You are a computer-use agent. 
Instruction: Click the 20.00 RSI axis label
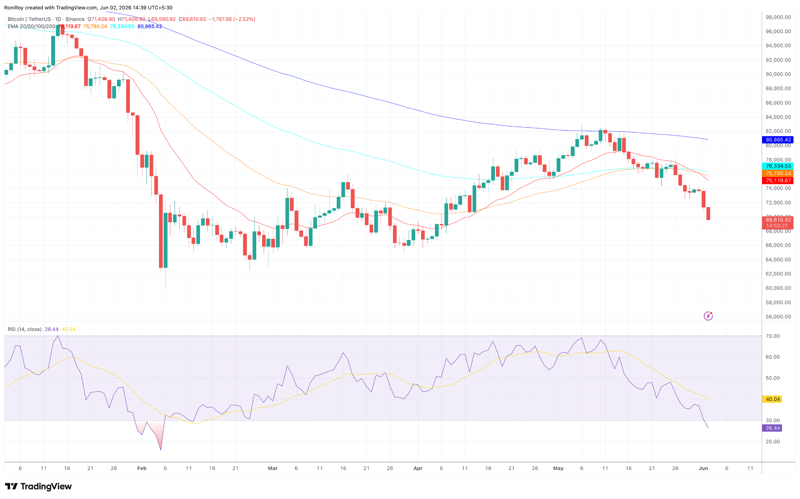773,442
